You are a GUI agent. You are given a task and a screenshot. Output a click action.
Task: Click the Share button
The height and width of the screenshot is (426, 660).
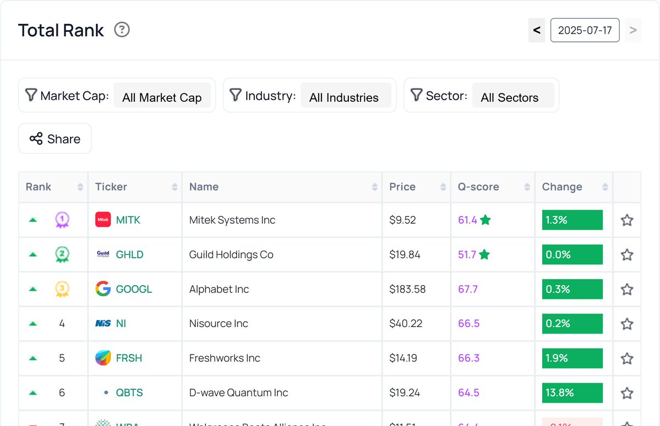tap(54, 139)
